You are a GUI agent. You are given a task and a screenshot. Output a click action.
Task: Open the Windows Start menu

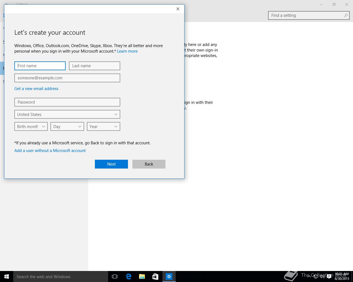point(7,276)
